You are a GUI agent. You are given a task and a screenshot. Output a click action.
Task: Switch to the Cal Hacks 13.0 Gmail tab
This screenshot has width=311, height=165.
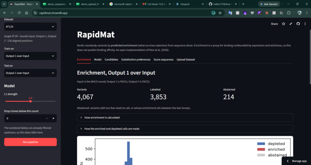tap(157, 4)
